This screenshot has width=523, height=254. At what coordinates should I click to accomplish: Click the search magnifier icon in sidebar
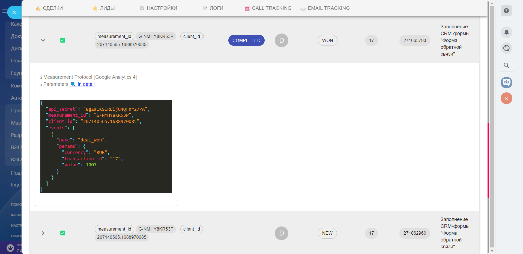click(x=506, y=65)
